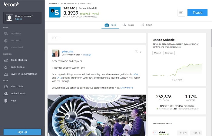Expand the TOP feed sort dropdown
The width and height of the screenshot is (212, 136).
click(x=56, y=38)
